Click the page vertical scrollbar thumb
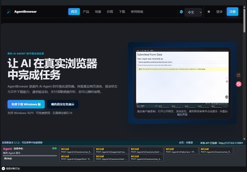 pos(244,20)
